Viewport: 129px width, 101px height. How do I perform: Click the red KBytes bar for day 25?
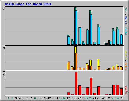[x=99, y=91]
